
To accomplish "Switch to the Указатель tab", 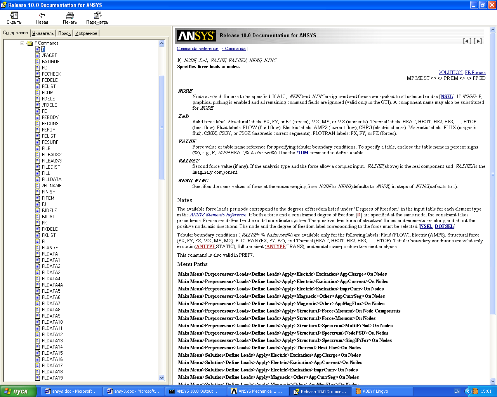I will (43, 33).
